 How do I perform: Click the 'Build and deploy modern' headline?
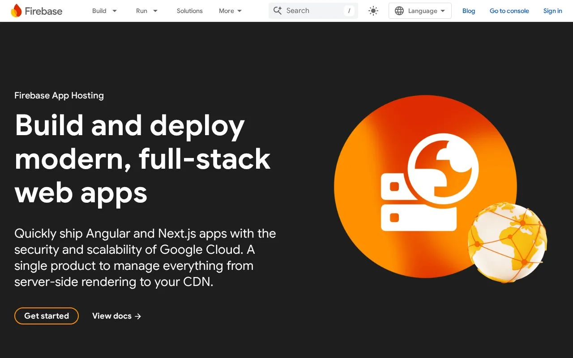tap(143, 159)
